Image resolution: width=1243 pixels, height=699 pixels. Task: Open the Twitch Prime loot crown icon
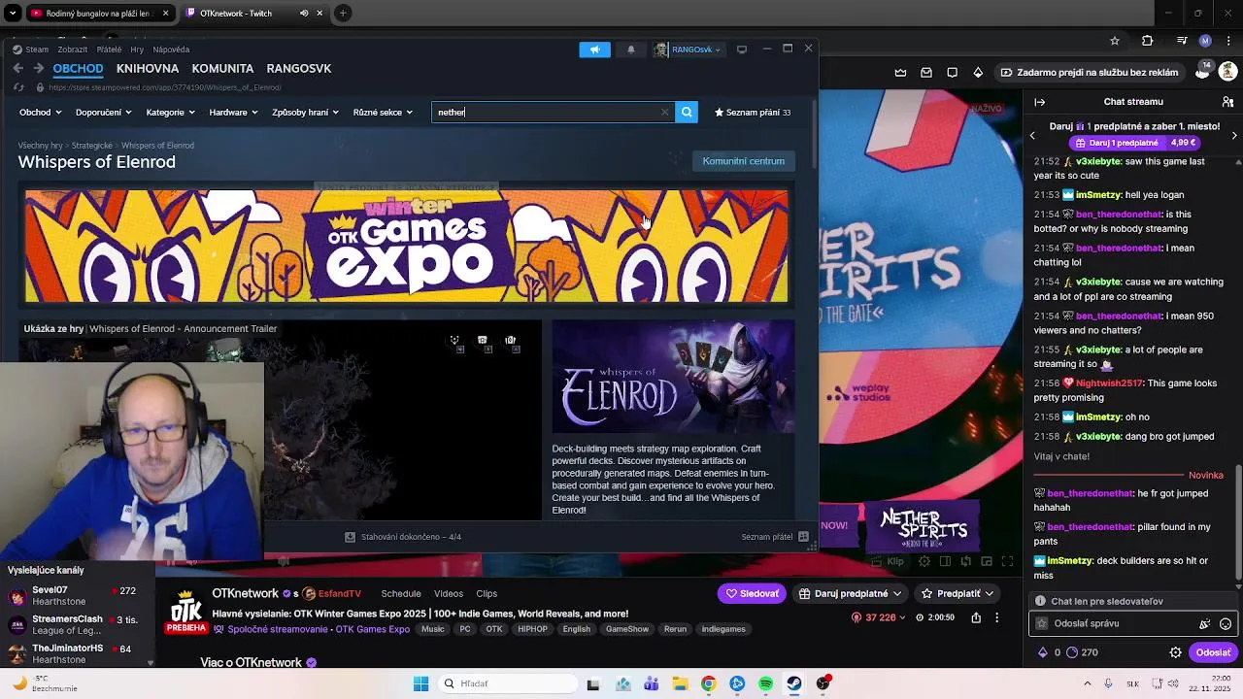tap(900, 72)
